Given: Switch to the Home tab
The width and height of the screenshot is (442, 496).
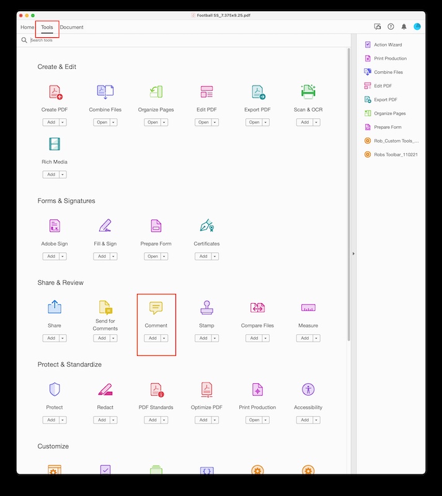Looking at the screenshot, I should [x=27, y=27].
